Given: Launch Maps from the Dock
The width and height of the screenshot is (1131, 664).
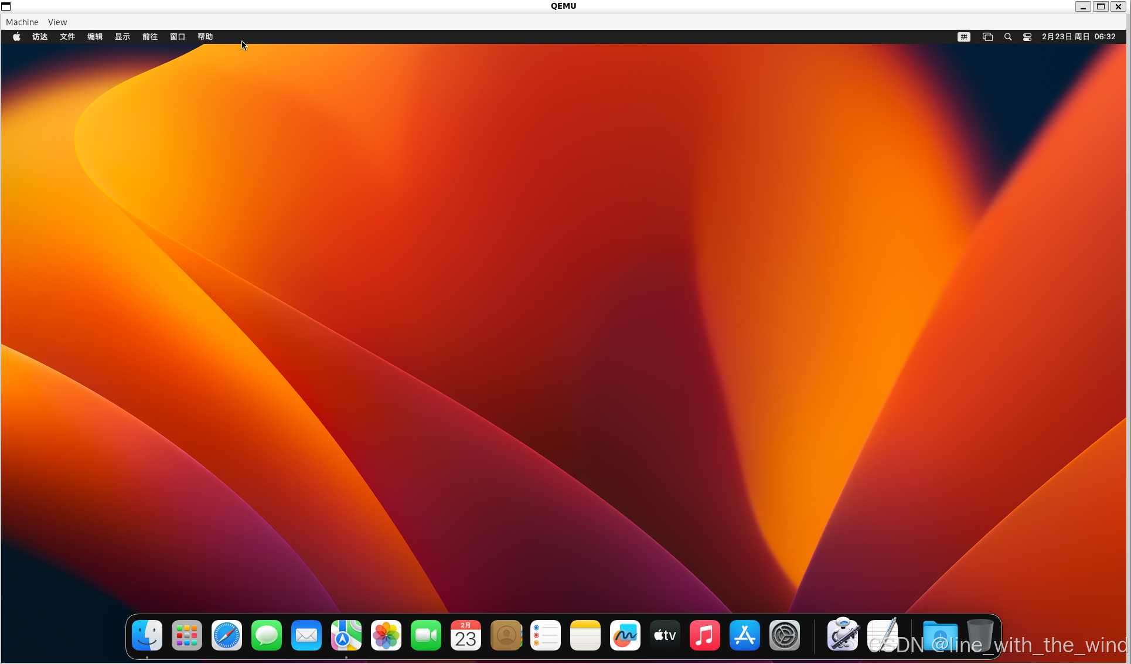Looking at the screenshot, I should (x=346, y=635).
